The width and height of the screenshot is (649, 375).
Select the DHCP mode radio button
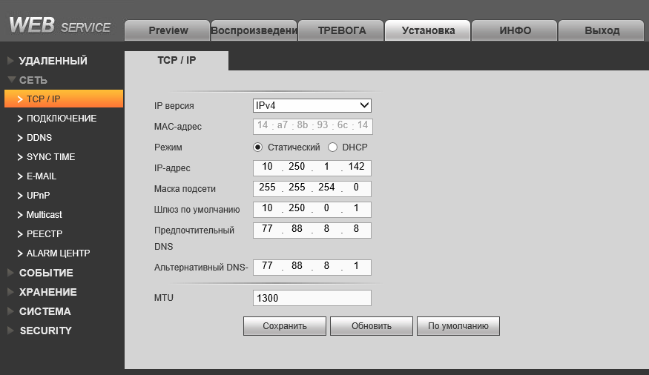tap(332, 147)
